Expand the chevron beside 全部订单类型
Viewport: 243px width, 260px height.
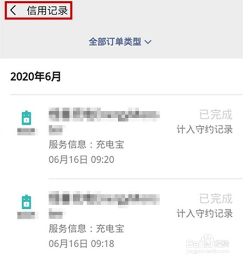(x=148, y=42)
